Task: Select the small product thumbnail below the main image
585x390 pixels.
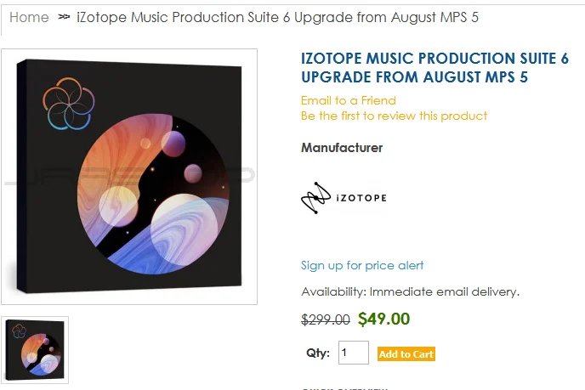Action: [x=35, y=350]
